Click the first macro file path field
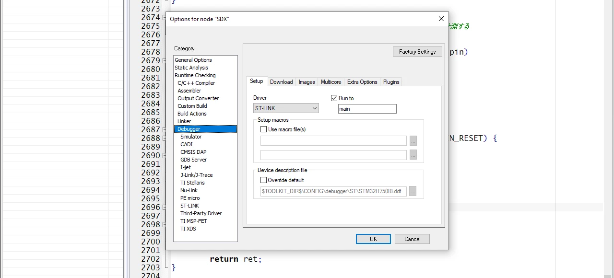 tap(333, 140)
